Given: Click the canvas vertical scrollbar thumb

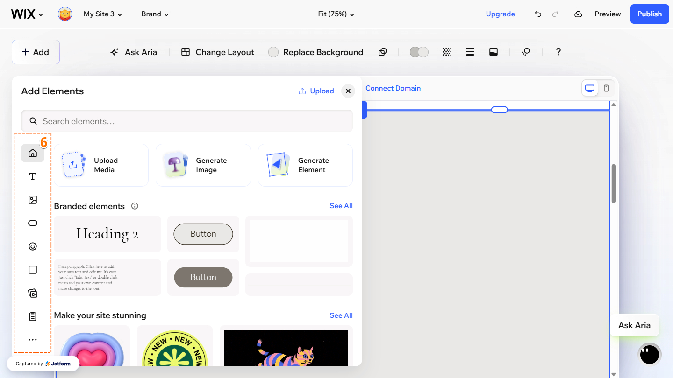Looking at the screenshot, I should [x=614, y=183].
